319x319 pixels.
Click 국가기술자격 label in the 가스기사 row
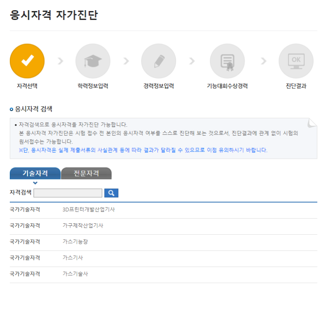coord(25,258)
